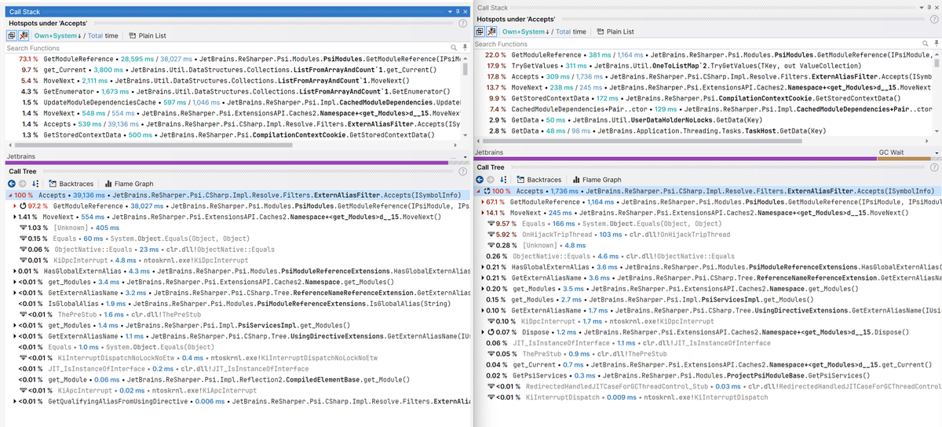
Task: Sort left hotspots by Own+System time
Action: (x=57, y=36)
